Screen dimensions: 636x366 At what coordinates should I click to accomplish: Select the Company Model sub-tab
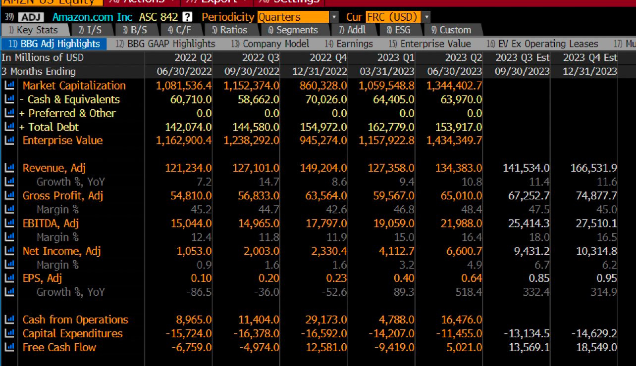269,44
